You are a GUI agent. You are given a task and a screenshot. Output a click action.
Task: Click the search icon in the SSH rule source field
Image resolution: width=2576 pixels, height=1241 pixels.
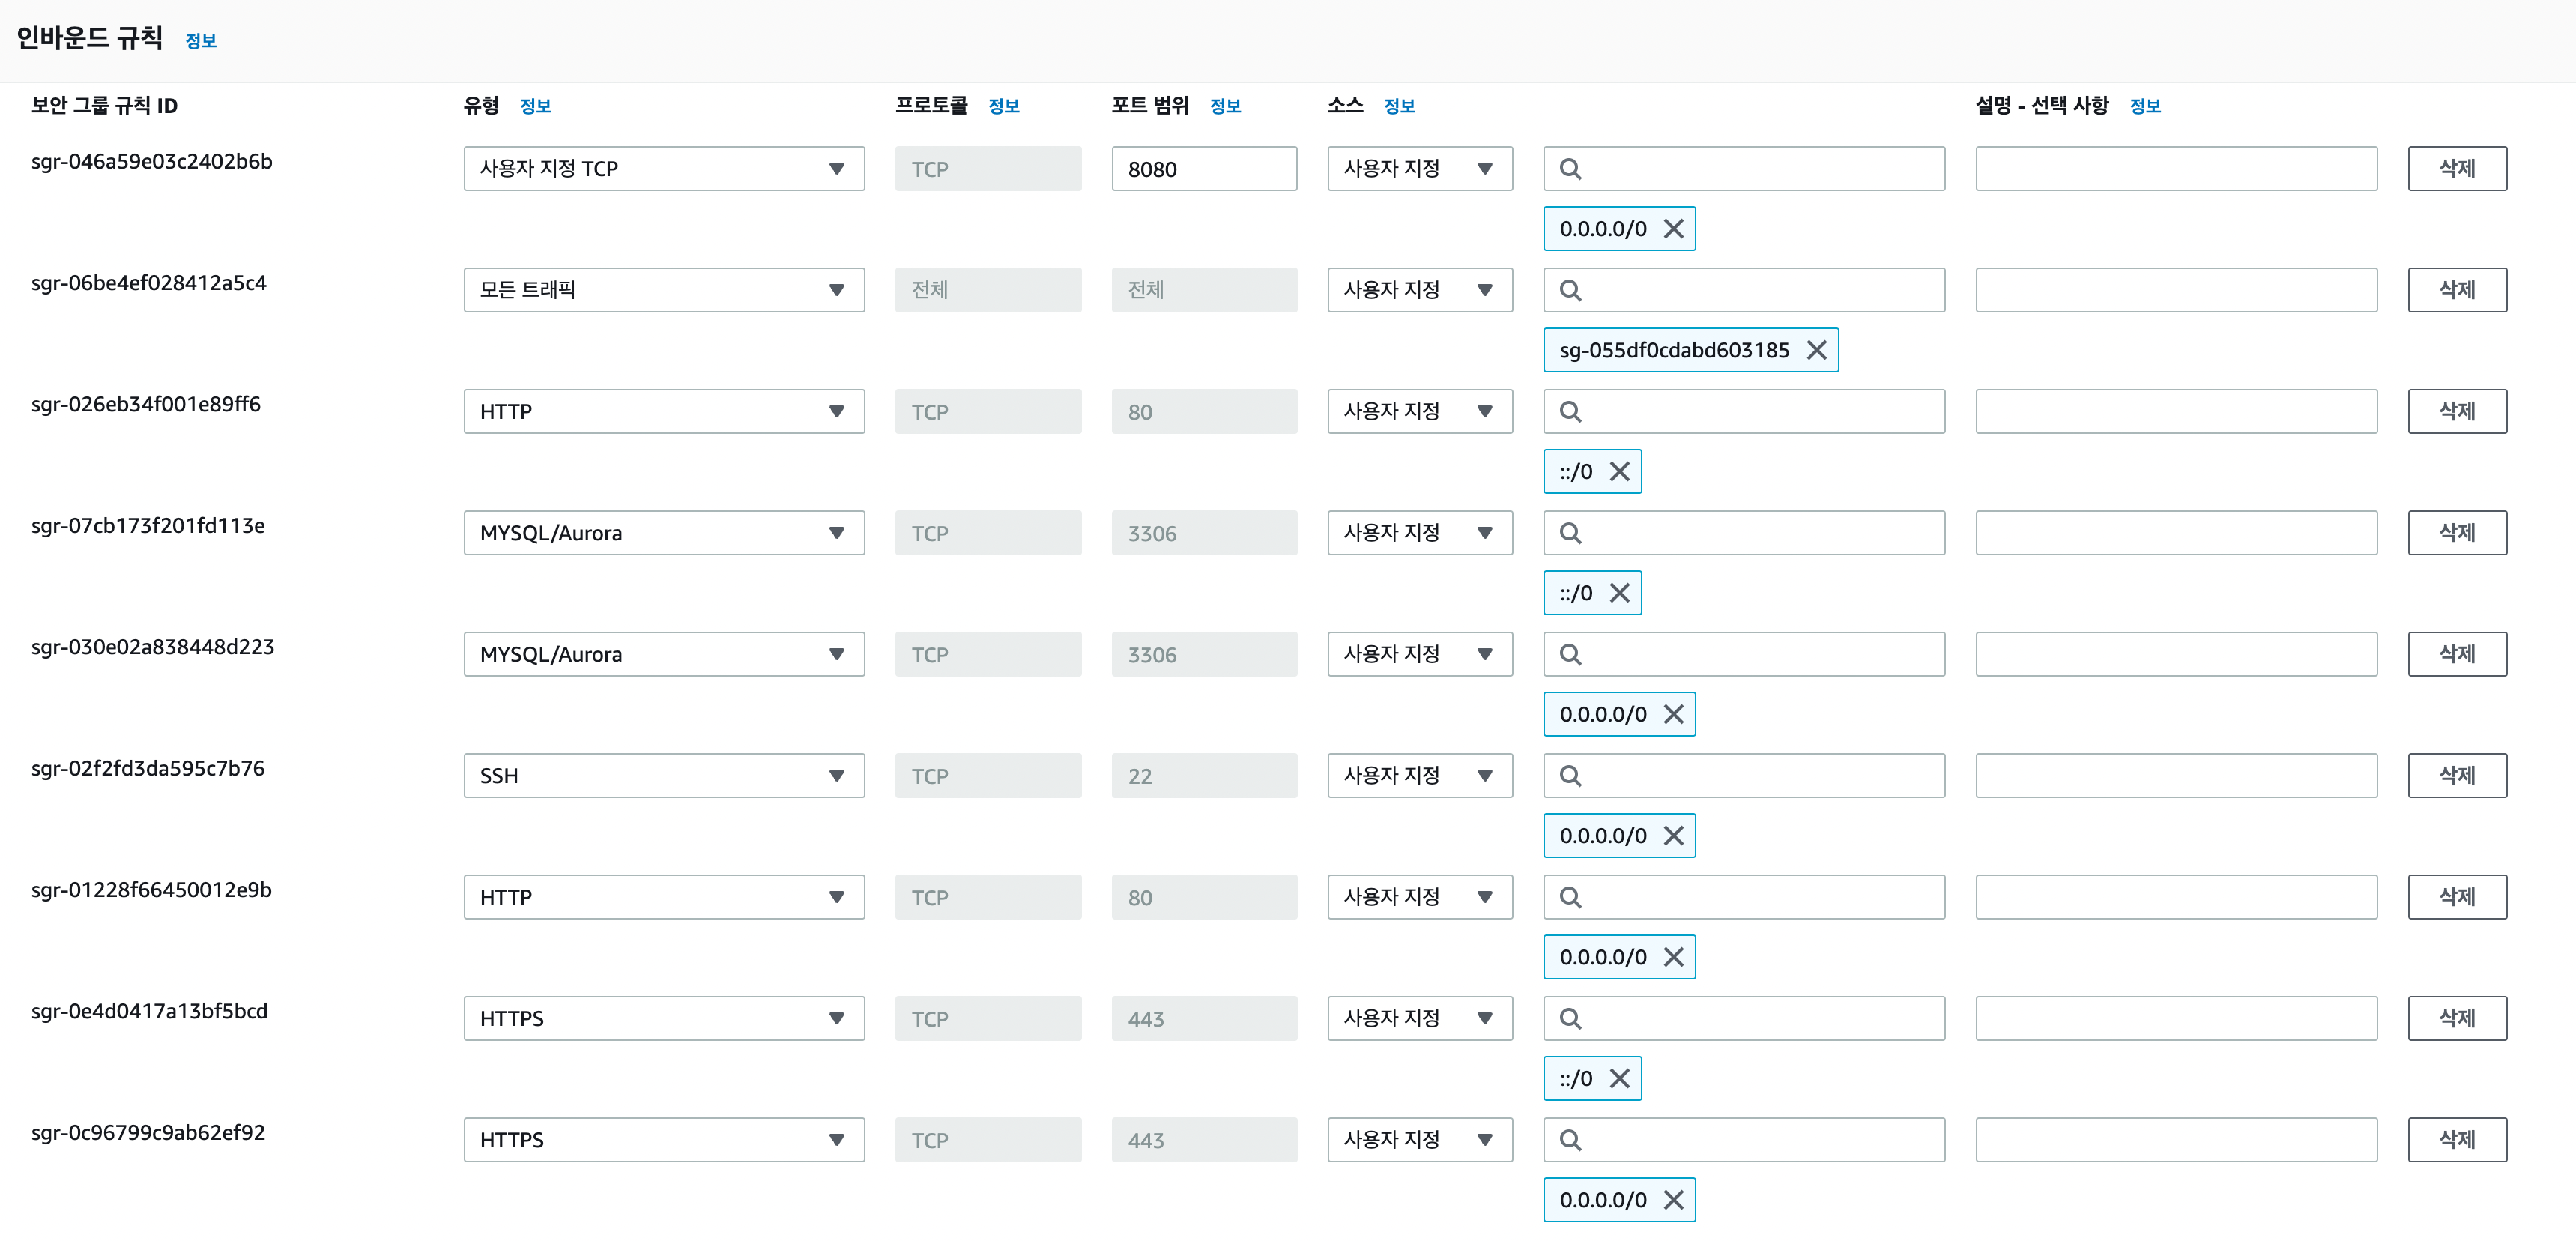coord(1570,776)
